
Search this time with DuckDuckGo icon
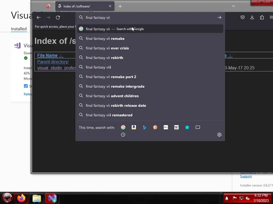155,127
